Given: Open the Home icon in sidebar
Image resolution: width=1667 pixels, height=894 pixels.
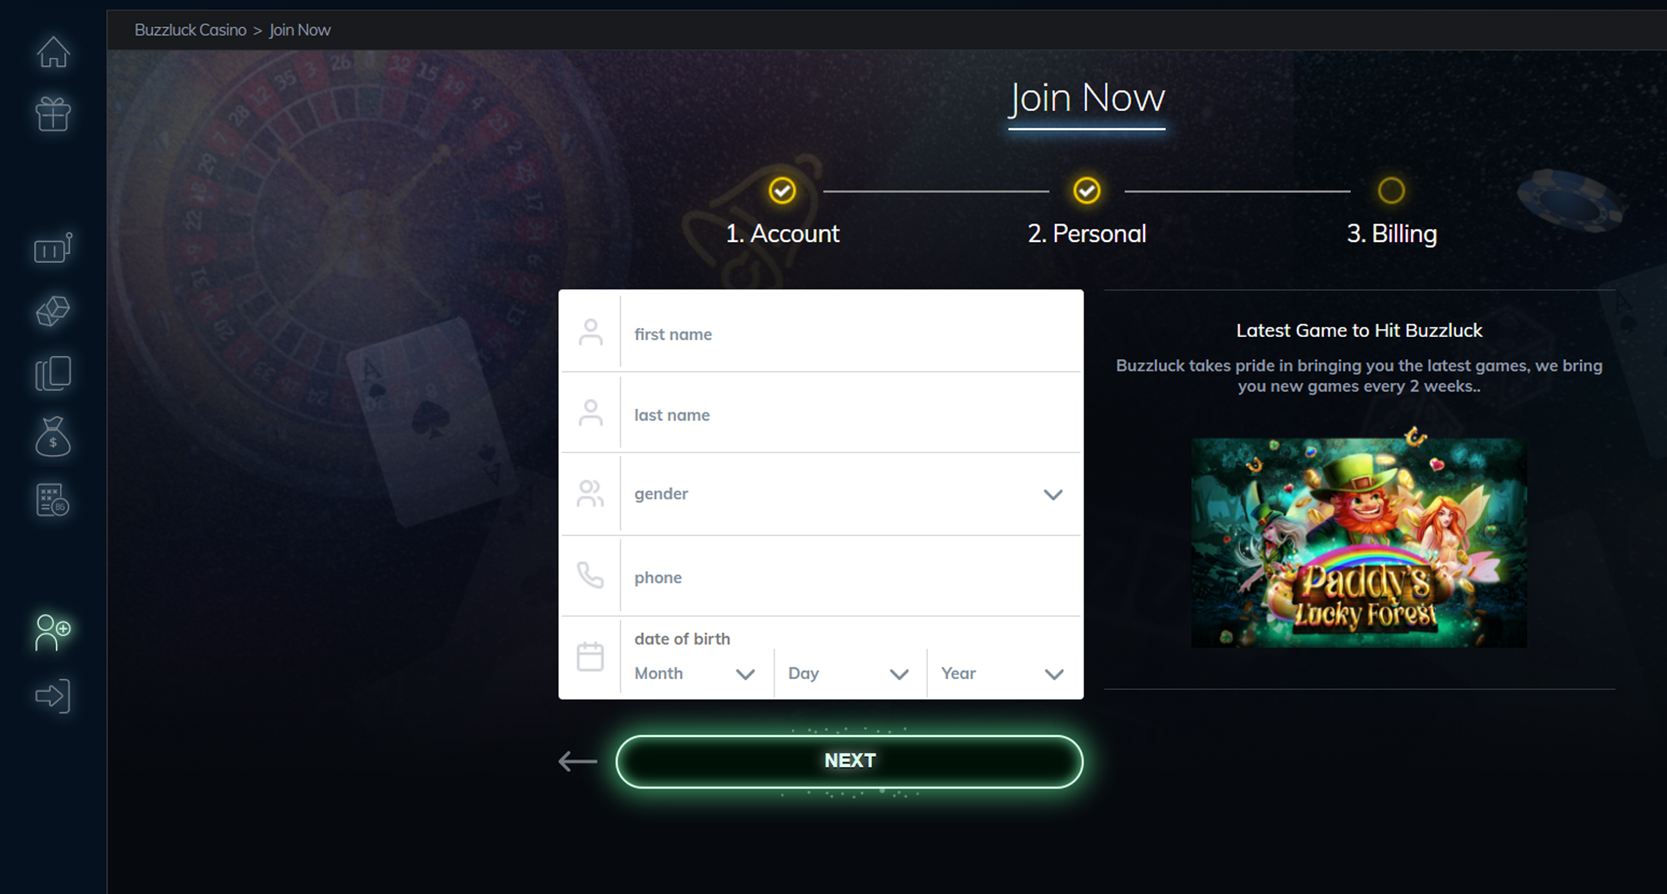Looking at the screenshot, I should pos(53,52).
